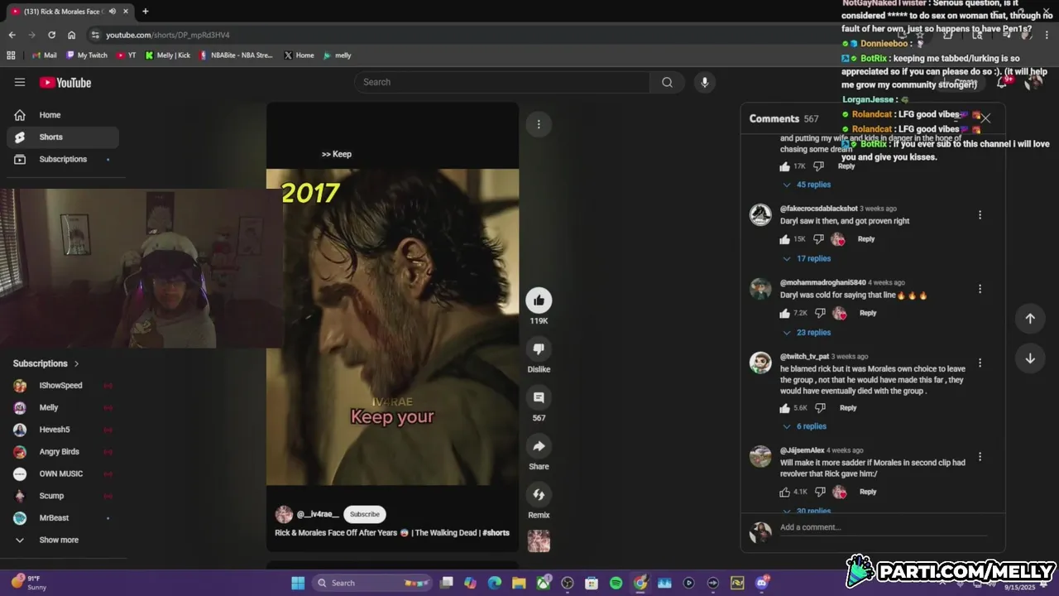This screenshot has width=1059, height=596.
Task: Open the IShowSpeed subscription channel
Action: pos(62,386)
